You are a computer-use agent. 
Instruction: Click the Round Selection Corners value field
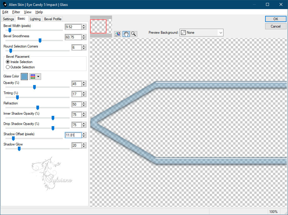click(77, 48)
